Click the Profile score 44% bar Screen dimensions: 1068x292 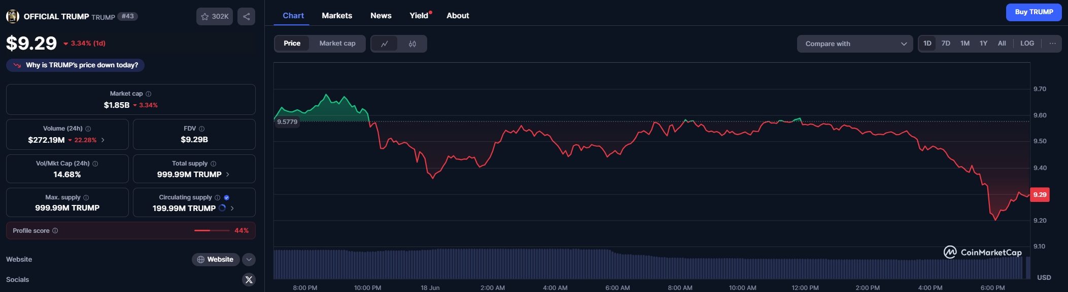point(212,230)
